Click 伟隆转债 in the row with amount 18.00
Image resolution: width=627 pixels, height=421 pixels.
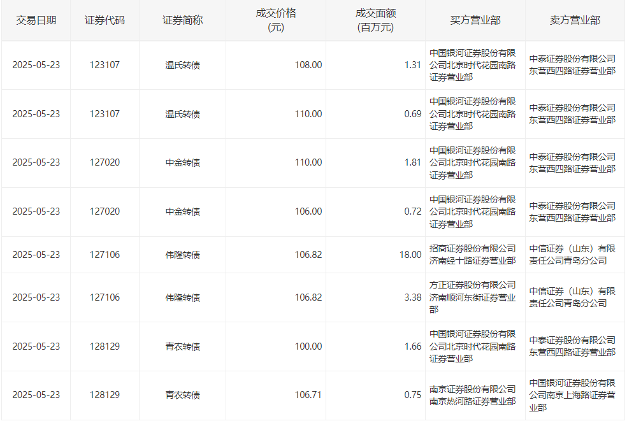coord(183,255)
